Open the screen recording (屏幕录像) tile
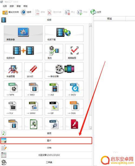Viewport: 135px width, 166px height. pos(23,34)
